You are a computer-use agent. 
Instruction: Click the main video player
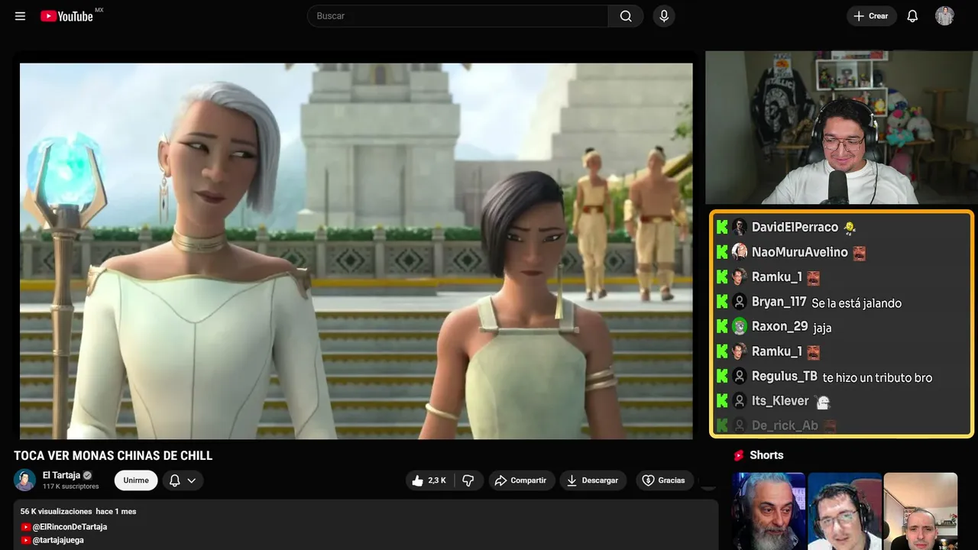pyautogui.click(x=356, y=251)
